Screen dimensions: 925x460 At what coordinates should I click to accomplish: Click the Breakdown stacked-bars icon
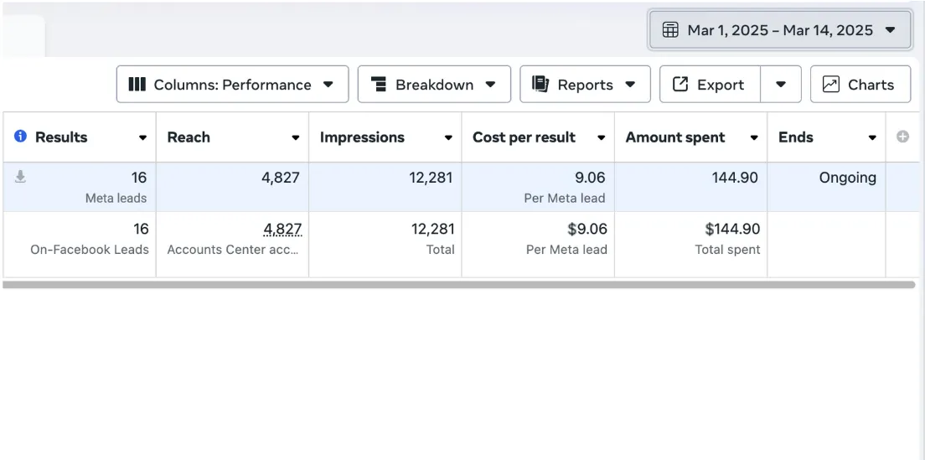(x=379, y=85)
